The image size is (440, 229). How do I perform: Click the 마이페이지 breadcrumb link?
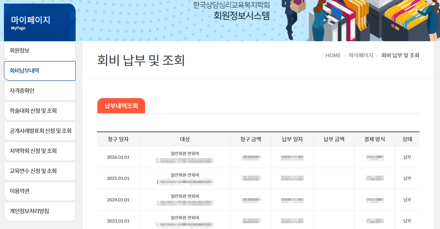click(x=361, y=56)
